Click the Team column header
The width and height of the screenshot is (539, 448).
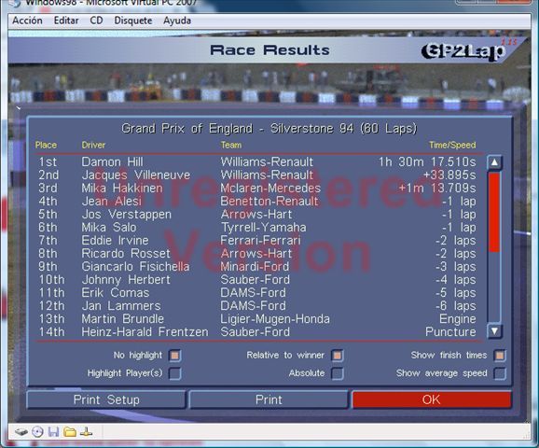point(230,145)
